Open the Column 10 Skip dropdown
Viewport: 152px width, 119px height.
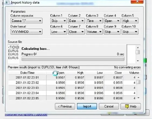tap(130, 32)
